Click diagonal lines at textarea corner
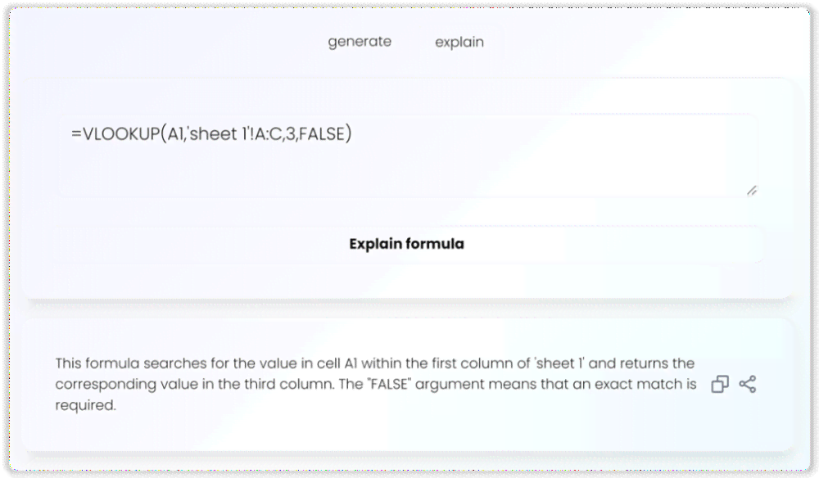Viewport: 819px width, 478px height. pos(752,191)
